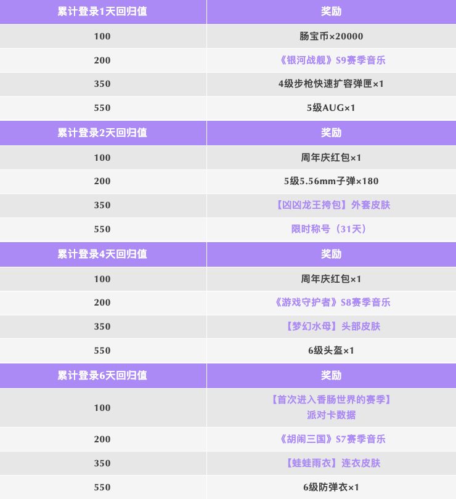Click the 累计登录1天回归值 header
456x499 pixels.
click(102, 12)
